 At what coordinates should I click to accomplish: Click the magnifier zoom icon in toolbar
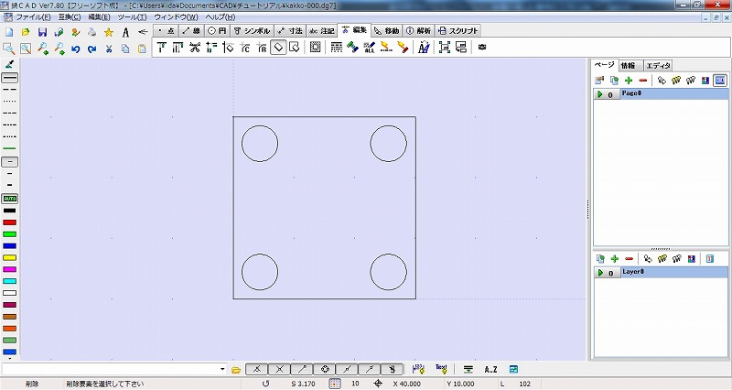pos(9,49)
